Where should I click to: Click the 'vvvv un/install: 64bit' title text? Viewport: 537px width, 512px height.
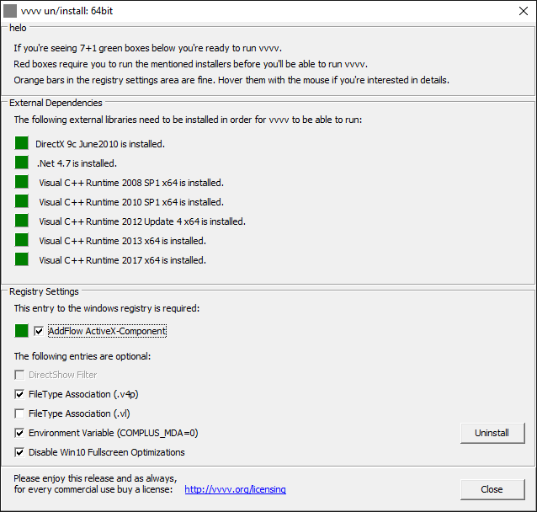pyautogui.click(x=66, y=11)
